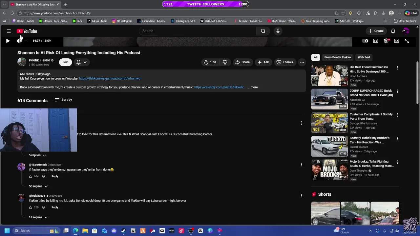Toggle closed captions CC
420x236 pixels.
pyautogui.click(x=376, y=41)
